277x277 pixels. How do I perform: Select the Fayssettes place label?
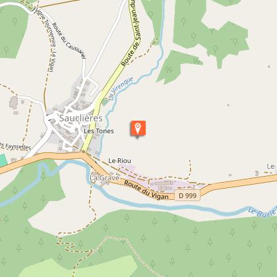(15, 146)
